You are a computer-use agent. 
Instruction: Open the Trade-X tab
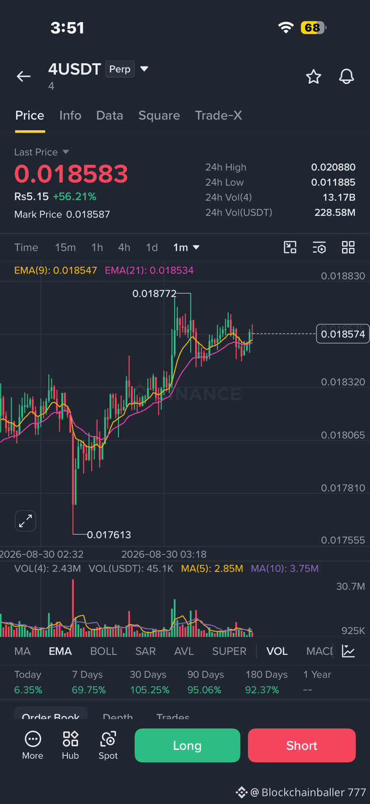219,115
